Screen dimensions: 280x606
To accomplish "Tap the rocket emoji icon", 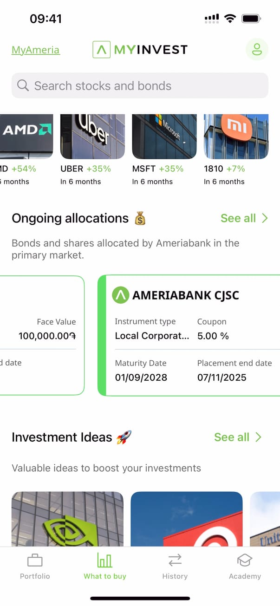I will pyautogui.click(x=124, y=437).
